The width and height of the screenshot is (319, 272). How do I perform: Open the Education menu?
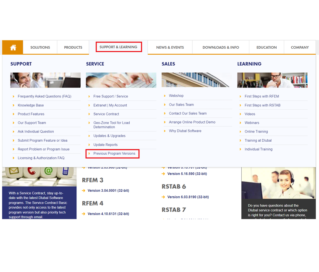267,48
